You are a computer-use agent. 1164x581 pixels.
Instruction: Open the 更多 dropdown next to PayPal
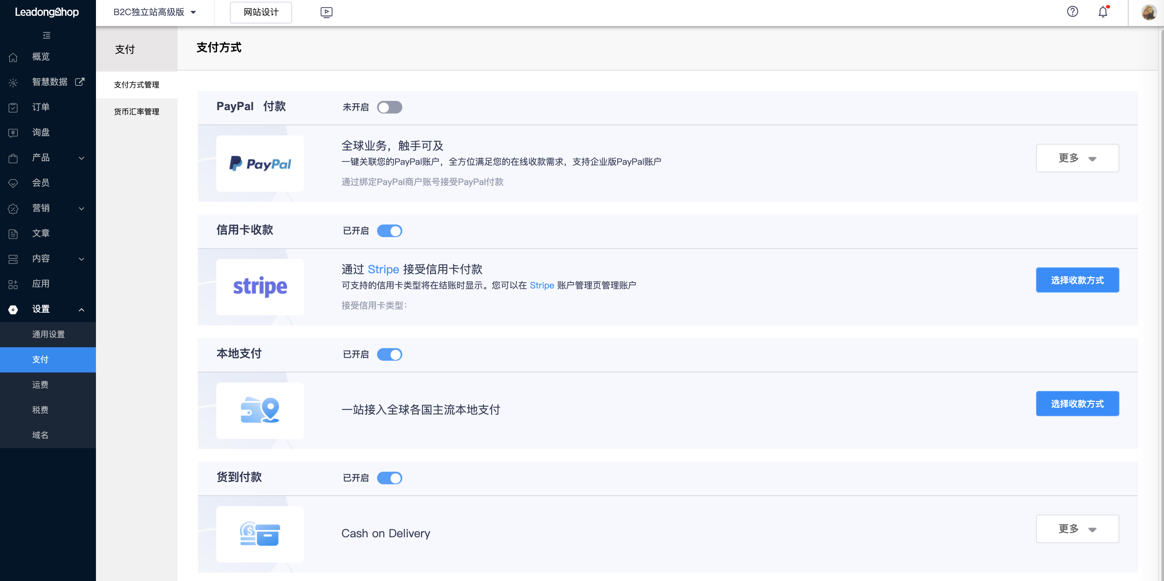(x=1077, y=158)
